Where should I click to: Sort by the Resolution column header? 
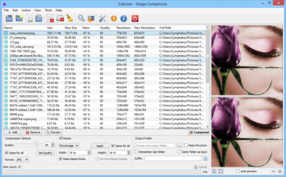click(124, 28)
